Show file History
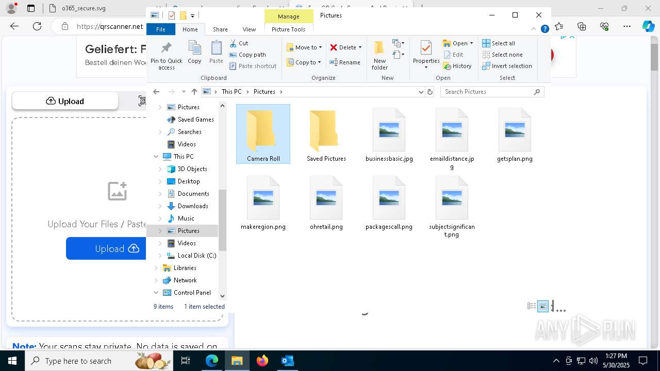660x371 pixels. coord(457,66)
